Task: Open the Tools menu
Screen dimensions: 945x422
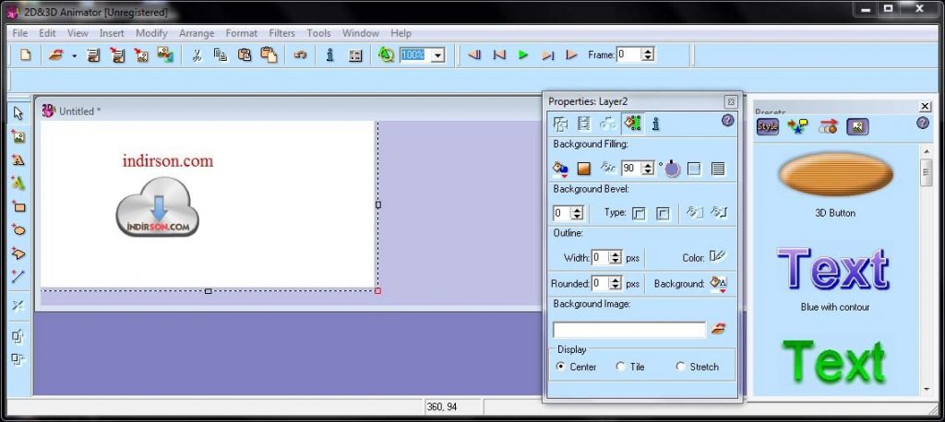Action: click(318, 33)
